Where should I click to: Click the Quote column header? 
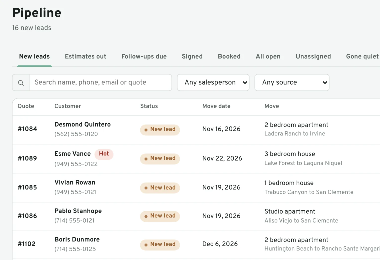coord(26,106)
